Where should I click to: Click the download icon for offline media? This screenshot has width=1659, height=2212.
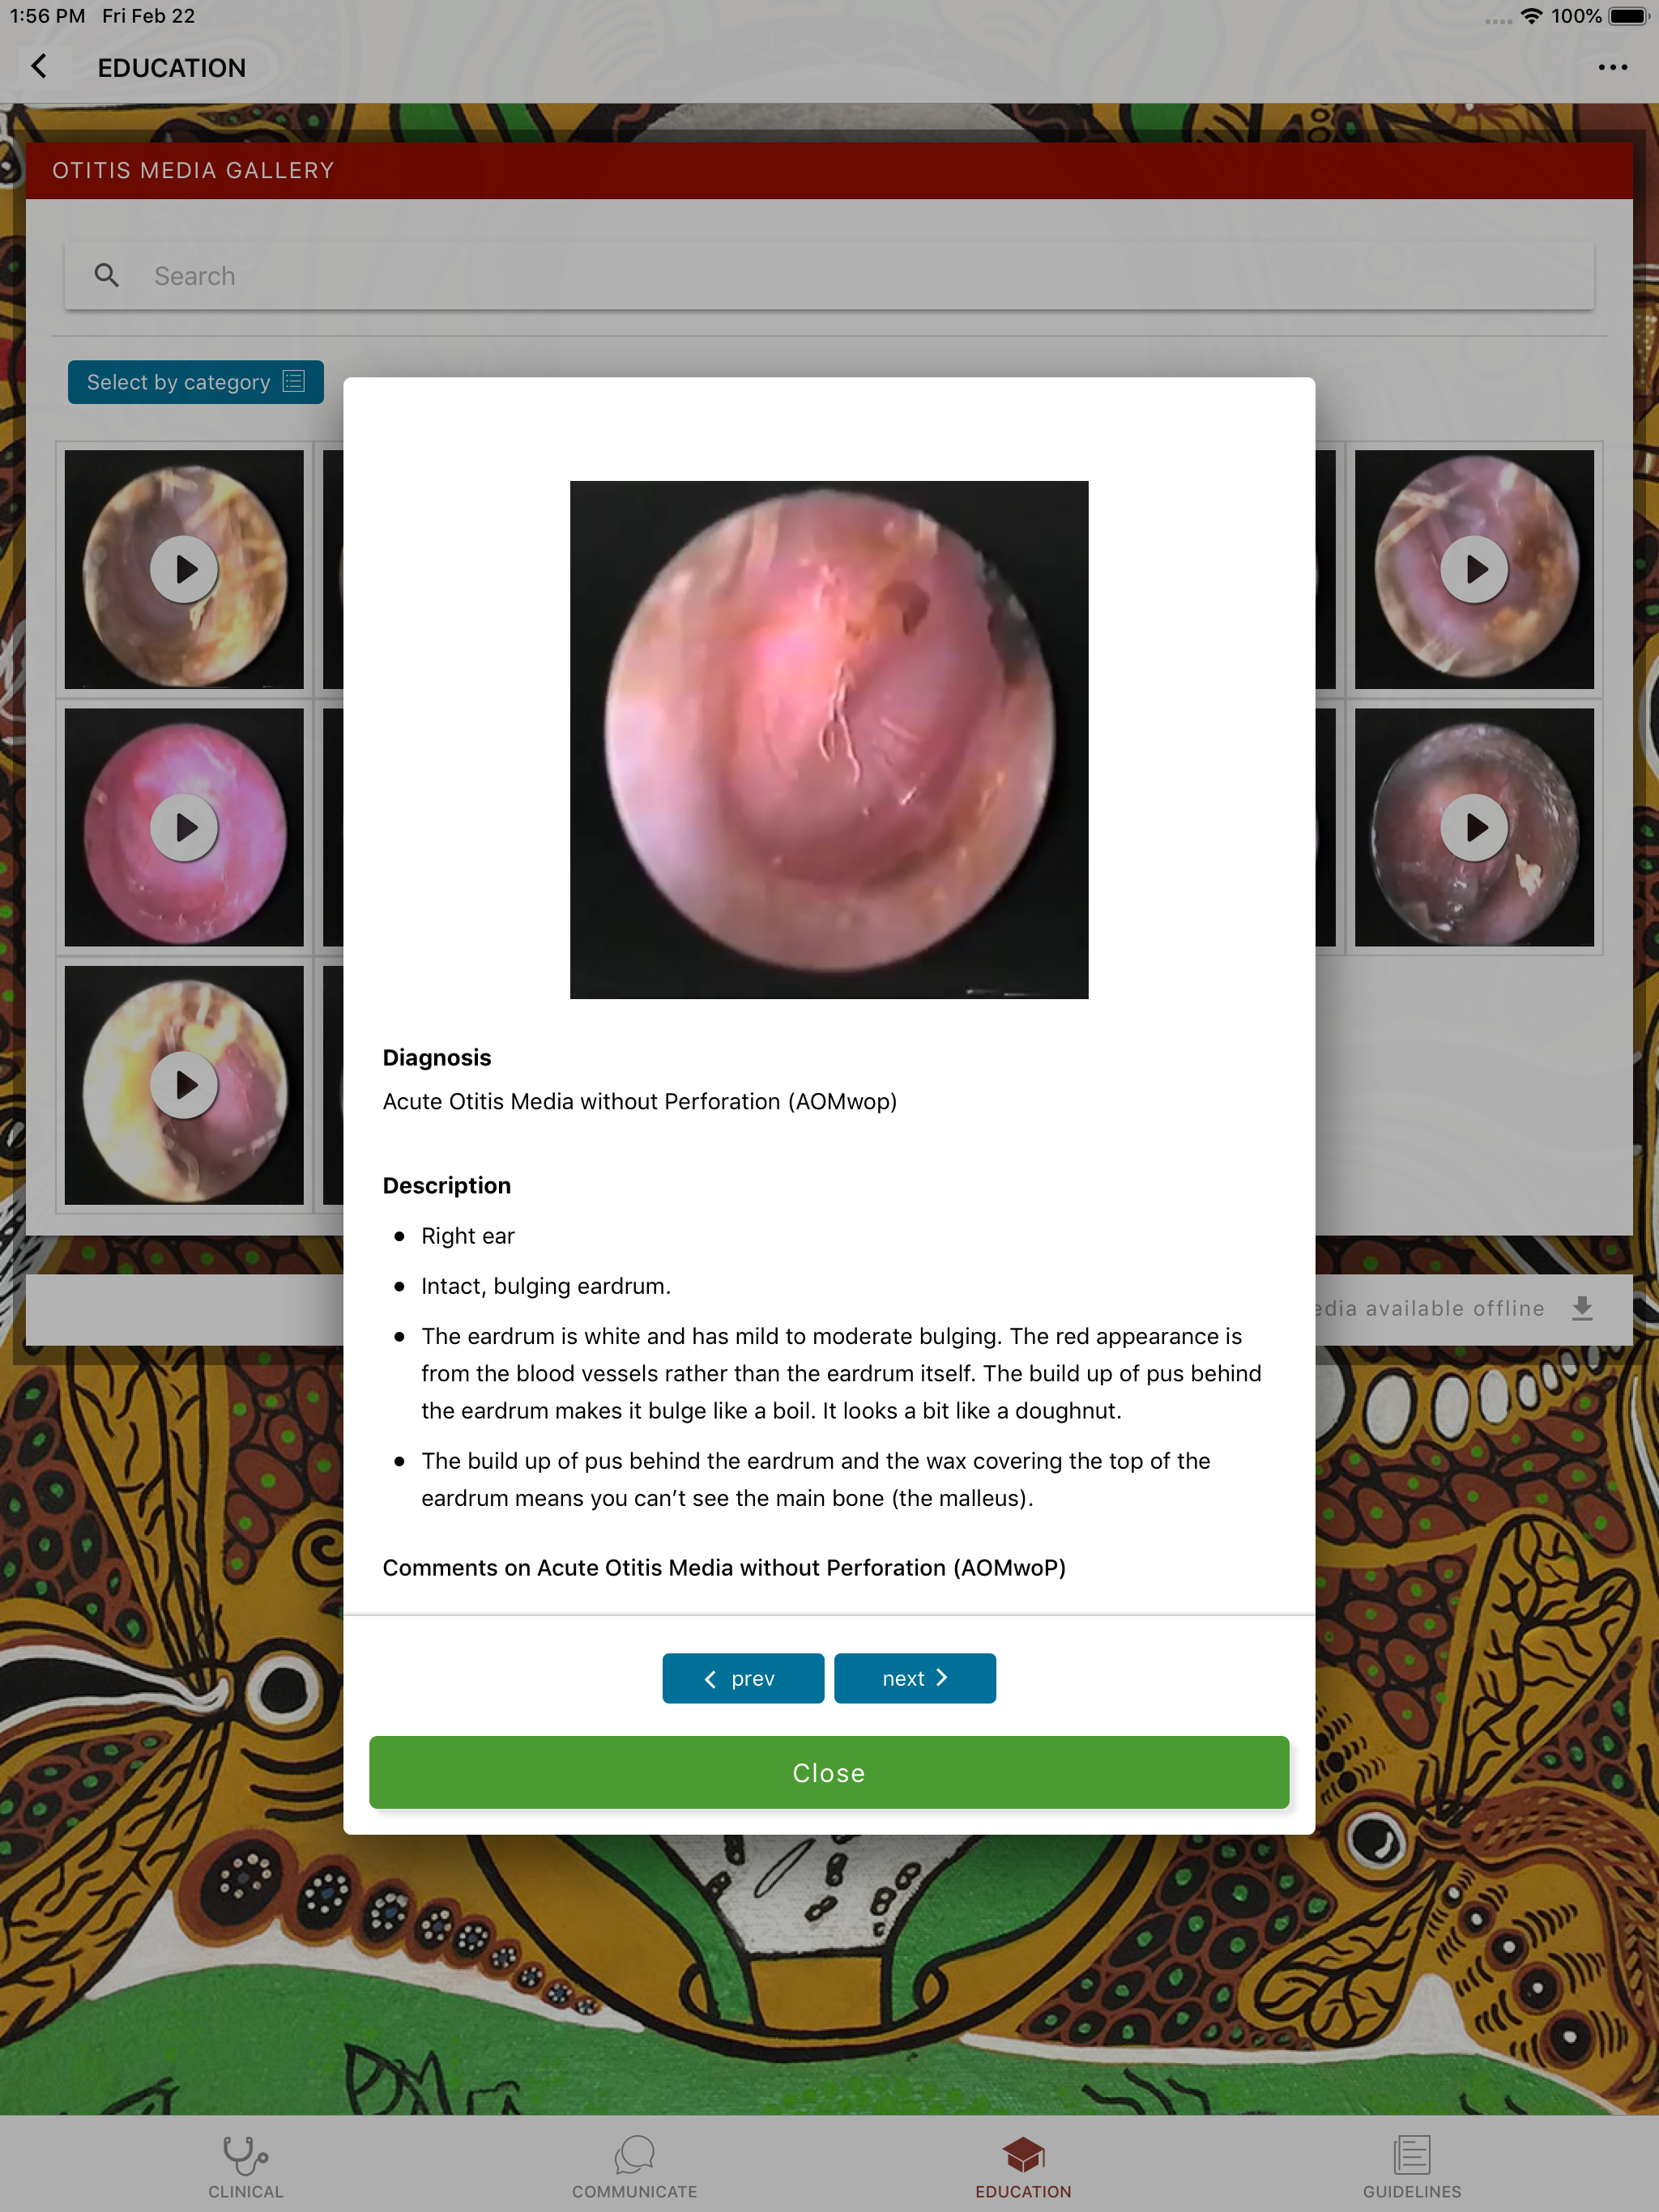(x=1582, y=1308)
